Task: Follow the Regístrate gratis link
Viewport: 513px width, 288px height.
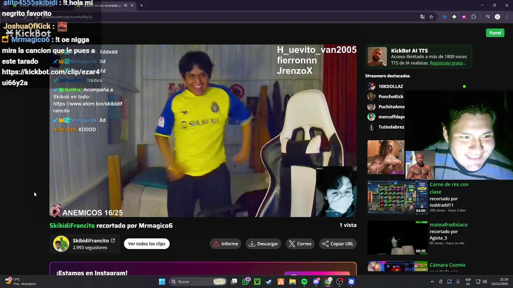Action: [446, 63]
